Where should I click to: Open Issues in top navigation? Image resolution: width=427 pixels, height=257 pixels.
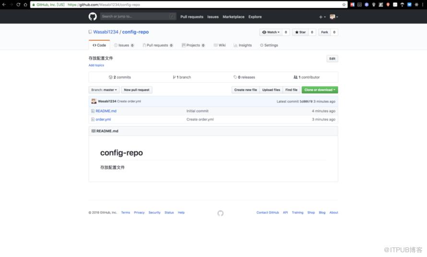(x=213, y=17)
